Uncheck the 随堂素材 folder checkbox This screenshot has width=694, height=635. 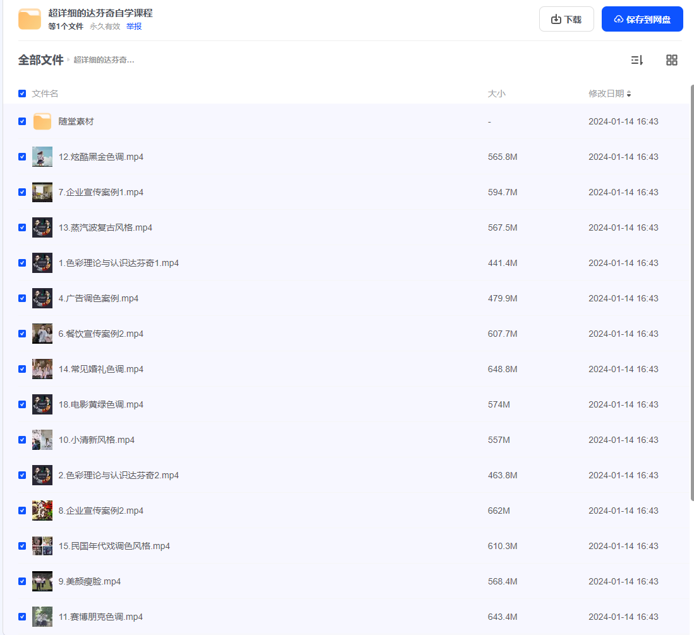click(x=22, y=121)
